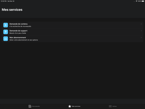Viewport: 145px width, 109px height.
Task: Tap the time in status bar
Action: tap(4, 1)
